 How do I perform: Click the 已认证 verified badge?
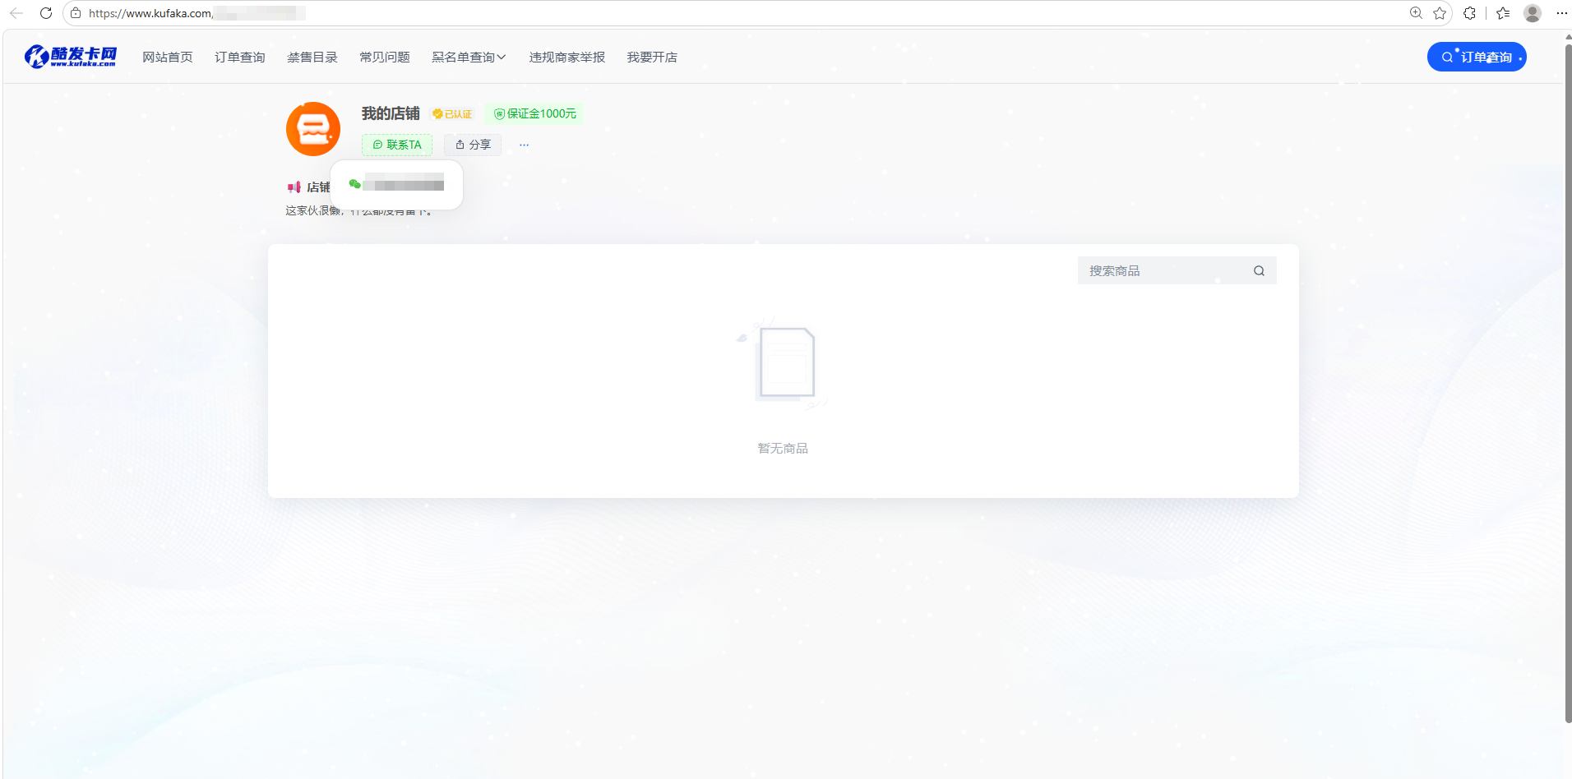click(452, 114)
